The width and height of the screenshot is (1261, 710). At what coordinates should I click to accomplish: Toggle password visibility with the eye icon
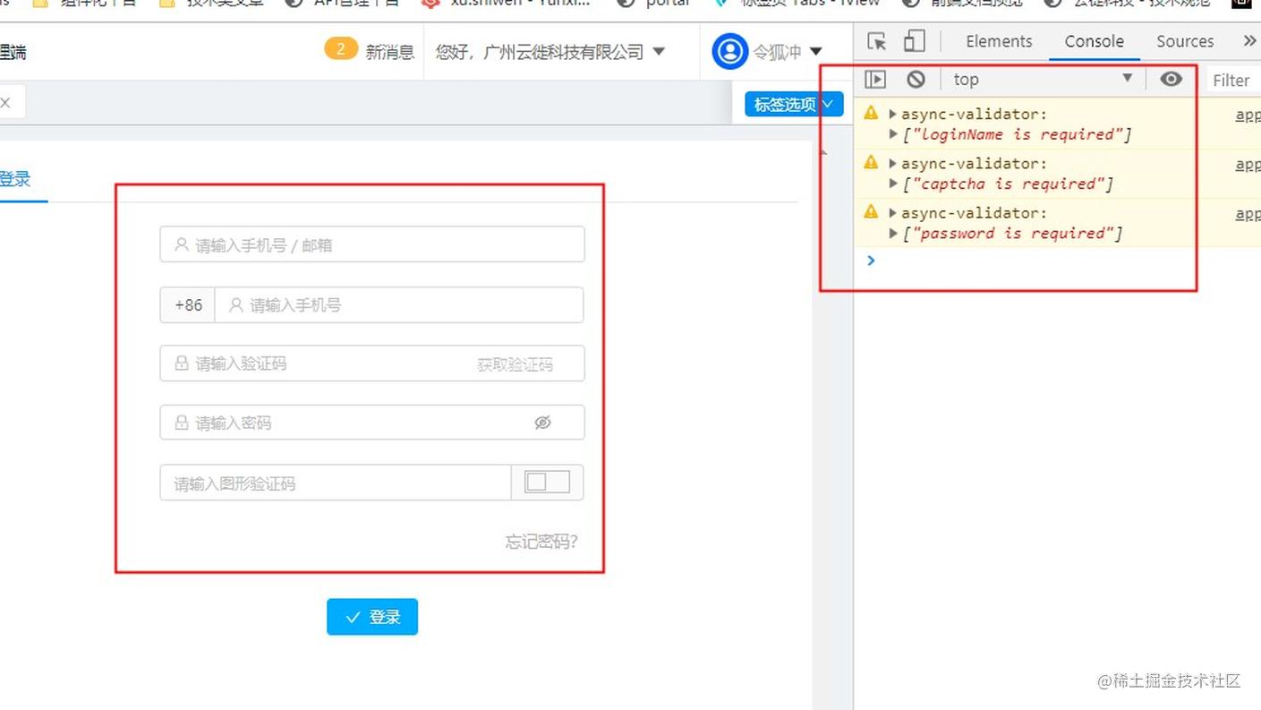click(x=543, y=422)
